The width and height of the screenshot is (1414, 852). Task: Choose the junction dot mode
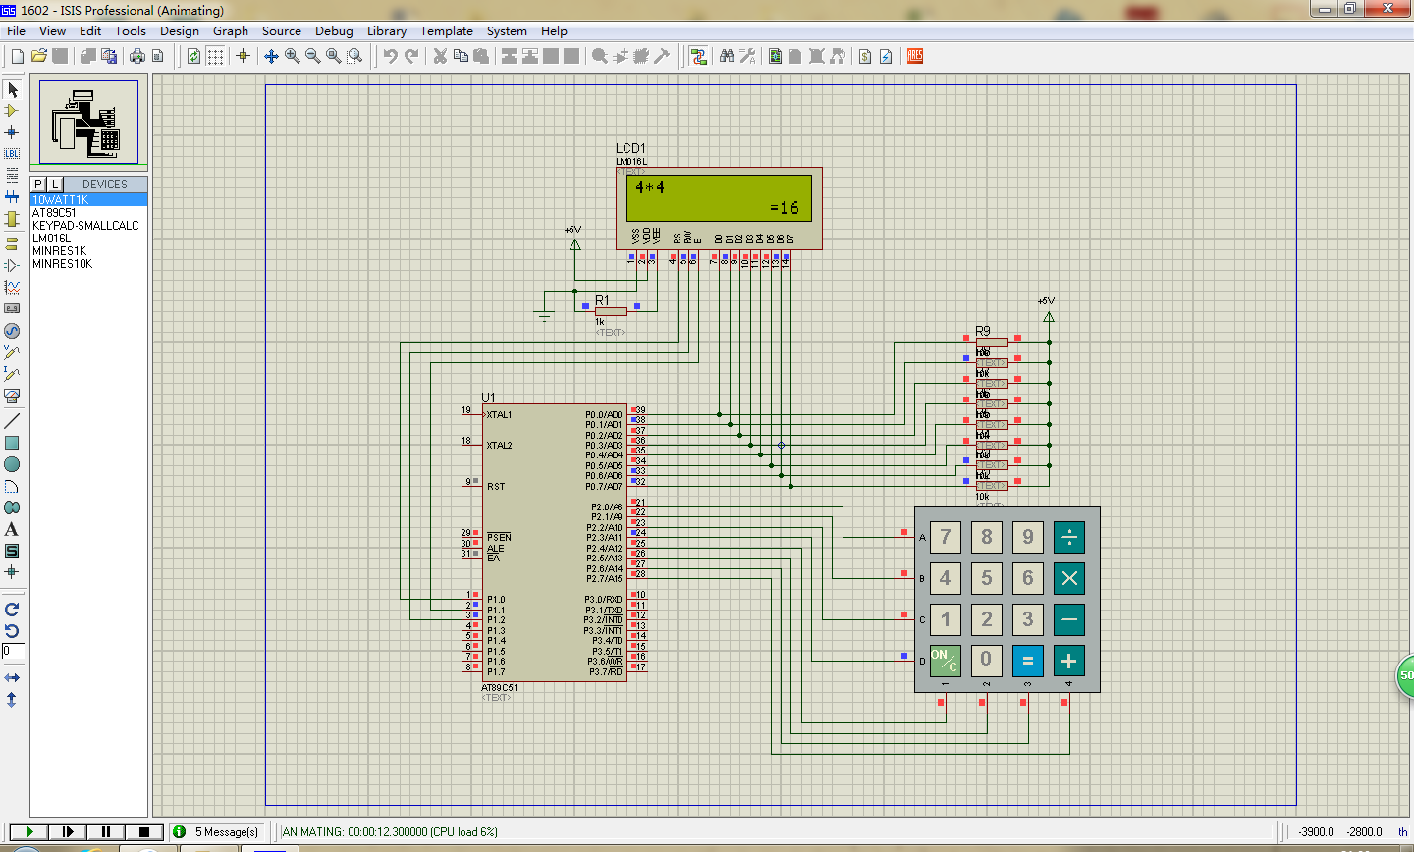tap(12, 133)
